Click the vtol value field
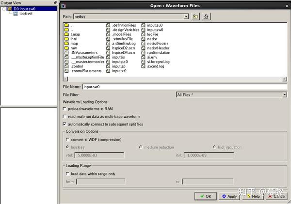291x204 pixels. coord(99,155)
